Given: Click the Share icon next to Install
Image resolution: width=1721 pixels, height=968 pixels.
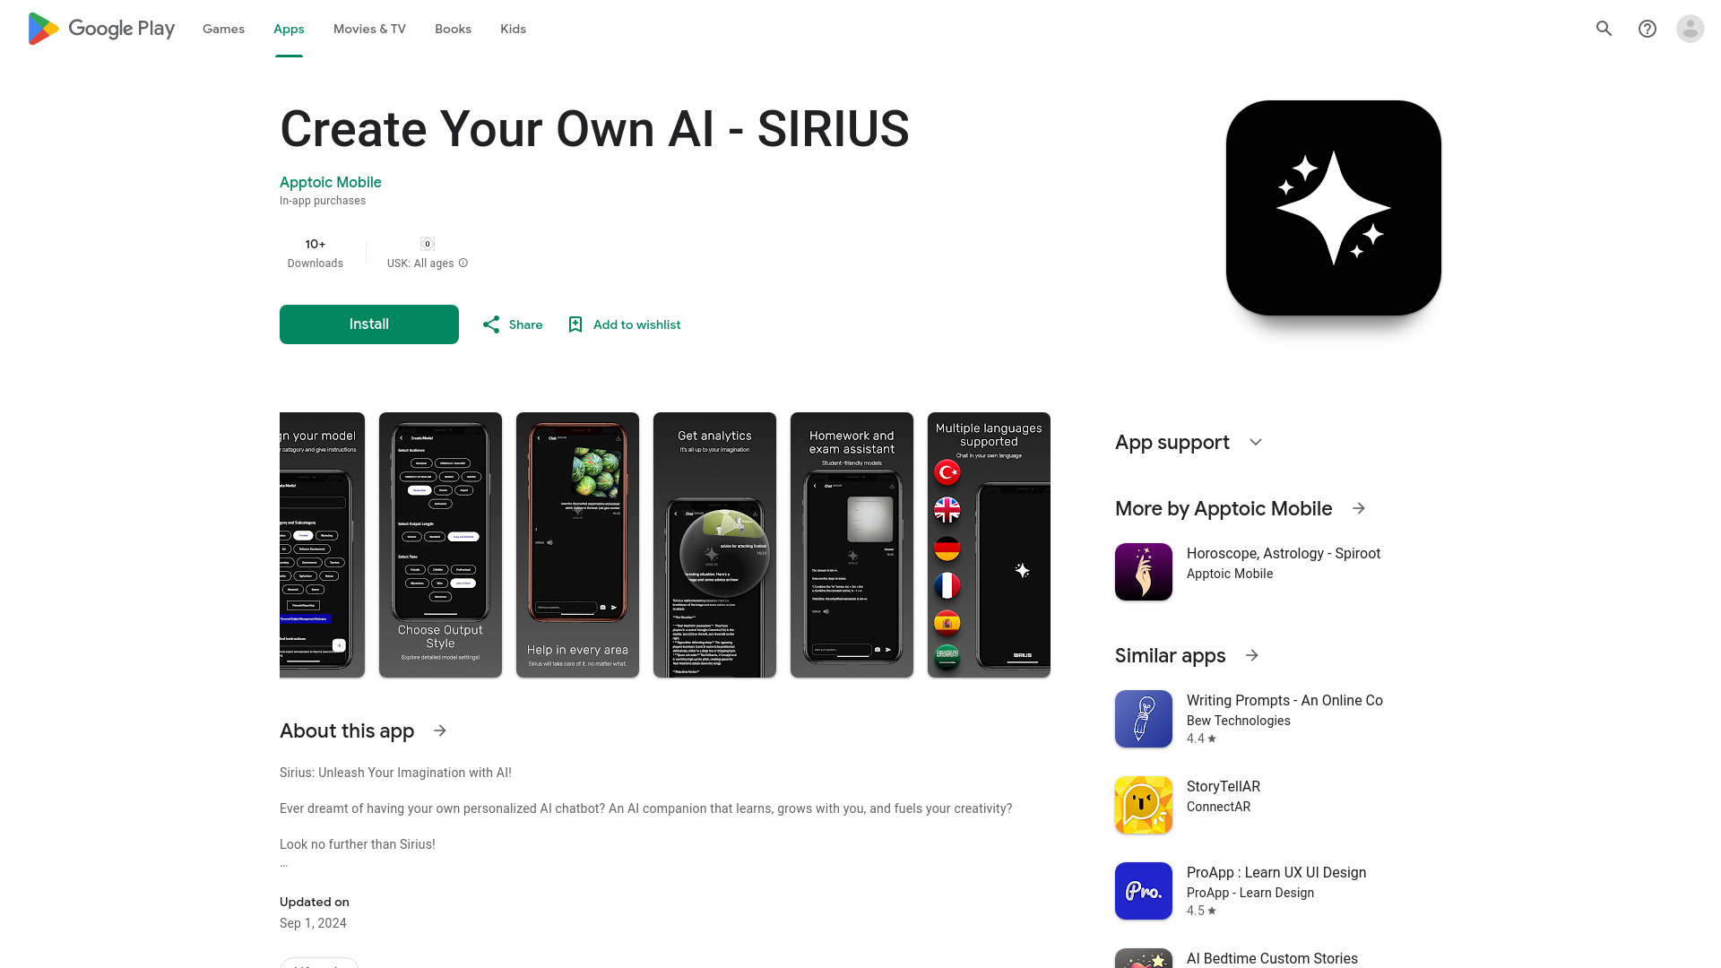Looking at the screenshot, I should 490,324.
